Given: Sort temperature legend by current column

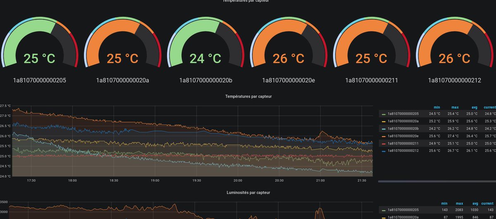Looking at the screenshot, I should [x=490, y=107].
